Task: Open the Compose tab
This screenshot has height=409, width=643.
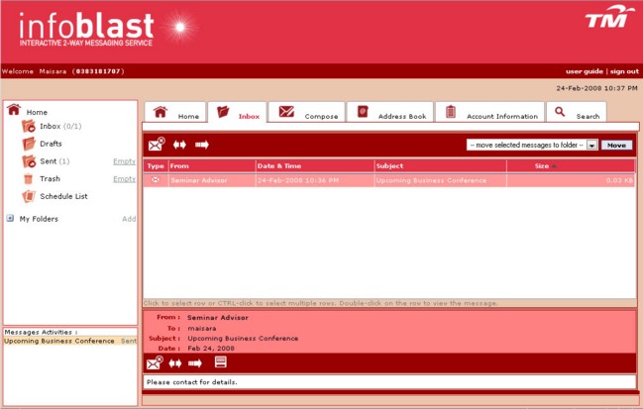Action: (x=307, y=112)
